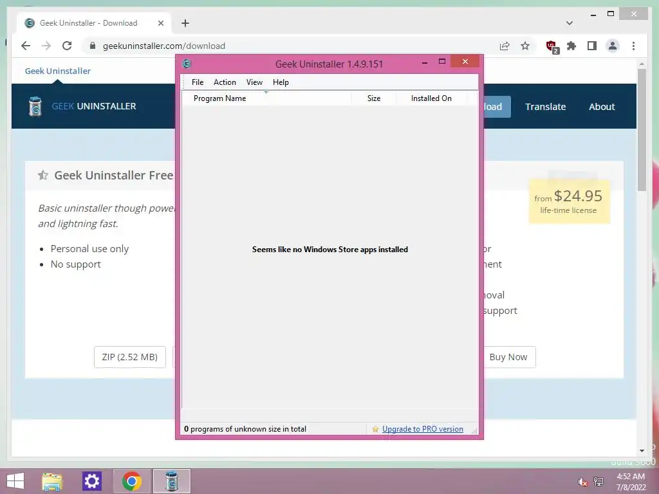Open the Action menu

pos(225,82)
